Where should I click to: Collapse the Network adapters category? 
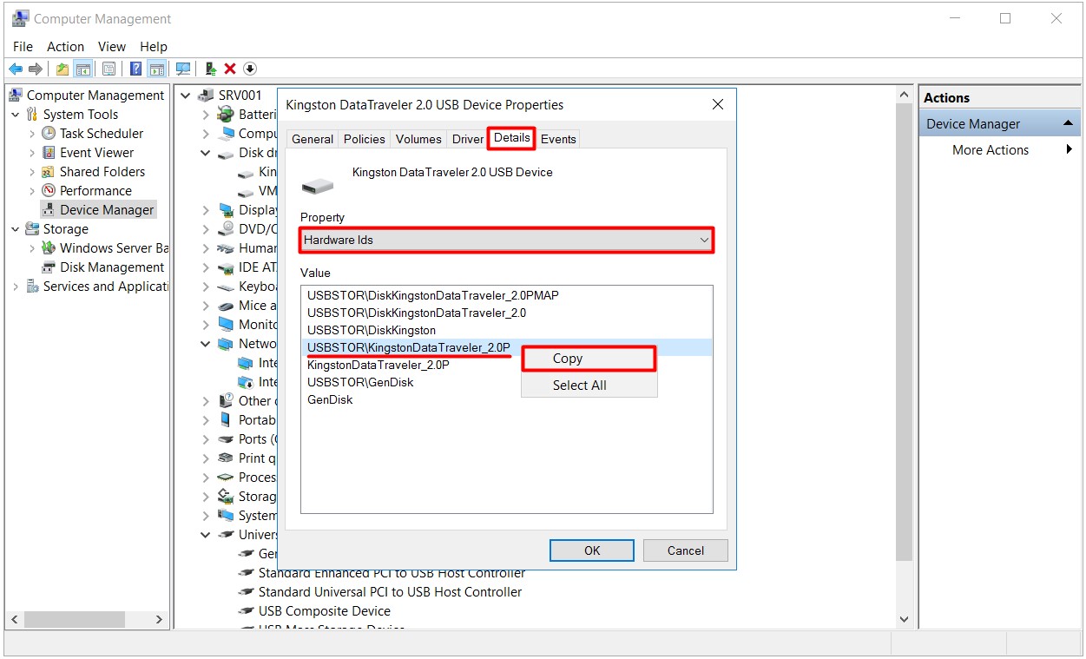point(206,344)
